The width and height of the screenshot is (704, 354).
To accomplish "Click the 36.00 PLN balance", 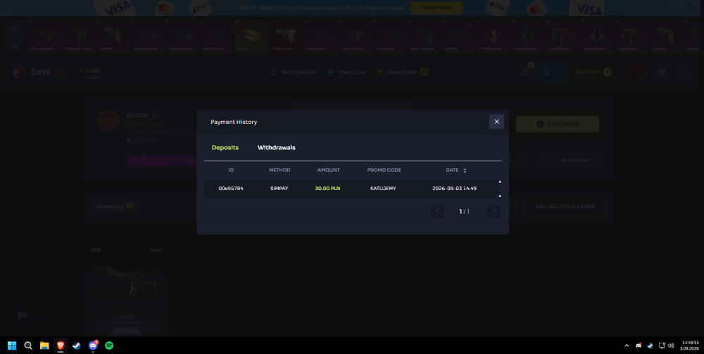I will 587,72.
